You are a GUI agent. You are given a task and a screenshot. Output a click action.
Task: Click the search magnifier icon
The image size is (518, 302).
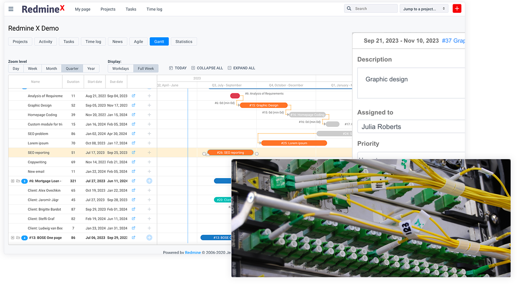pos(349,9)
